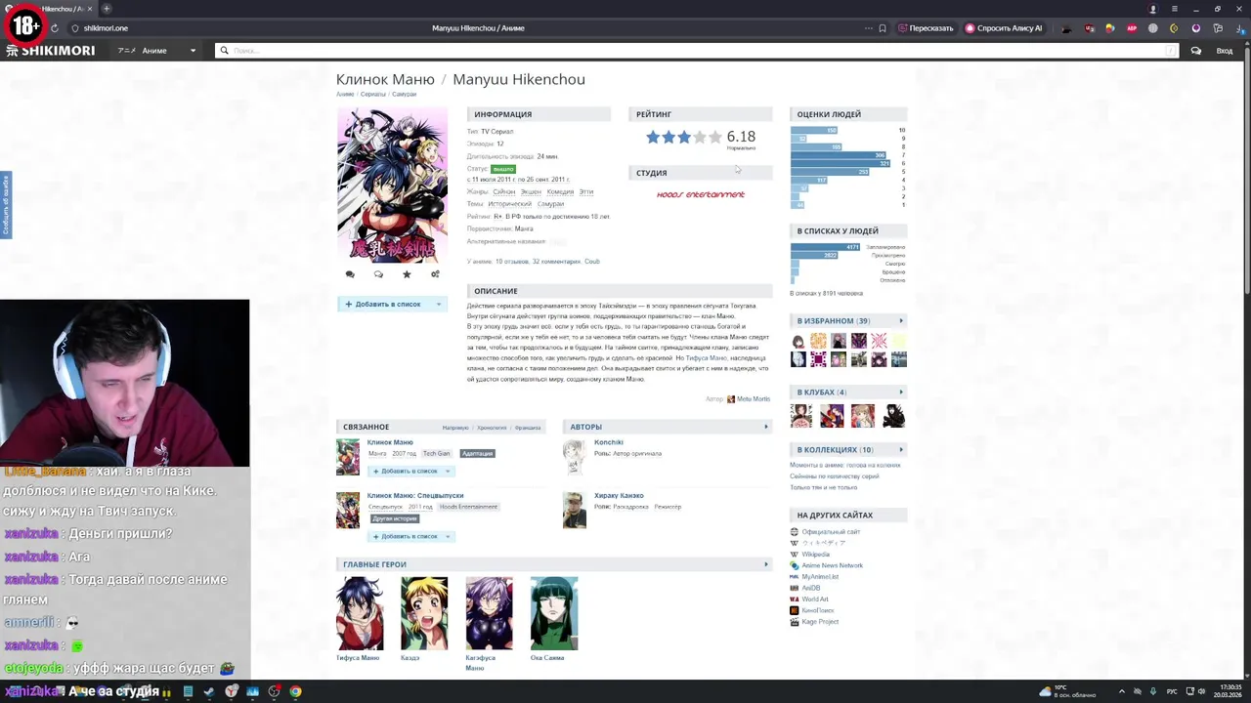1251x703 pixels.
Task: Select the Напрямую tab in Связанное
Action: pos(455,428)
